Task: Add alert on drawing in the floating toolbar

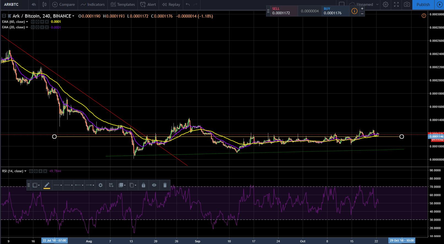Action: pos(111,185)
